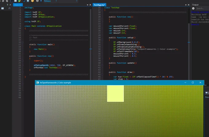The width and height of the screenshot is (209, 137).
Task: Open the command prompt toolbar icon
Action: coord(12,1)
